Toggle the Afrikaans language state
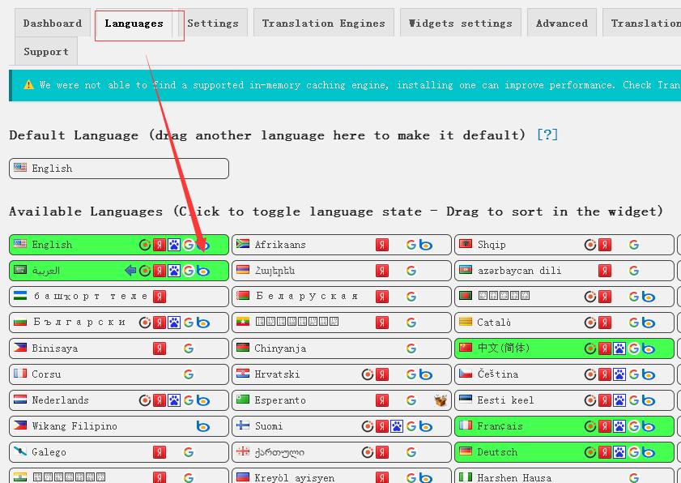681x483 pixels. coord(342,245)
